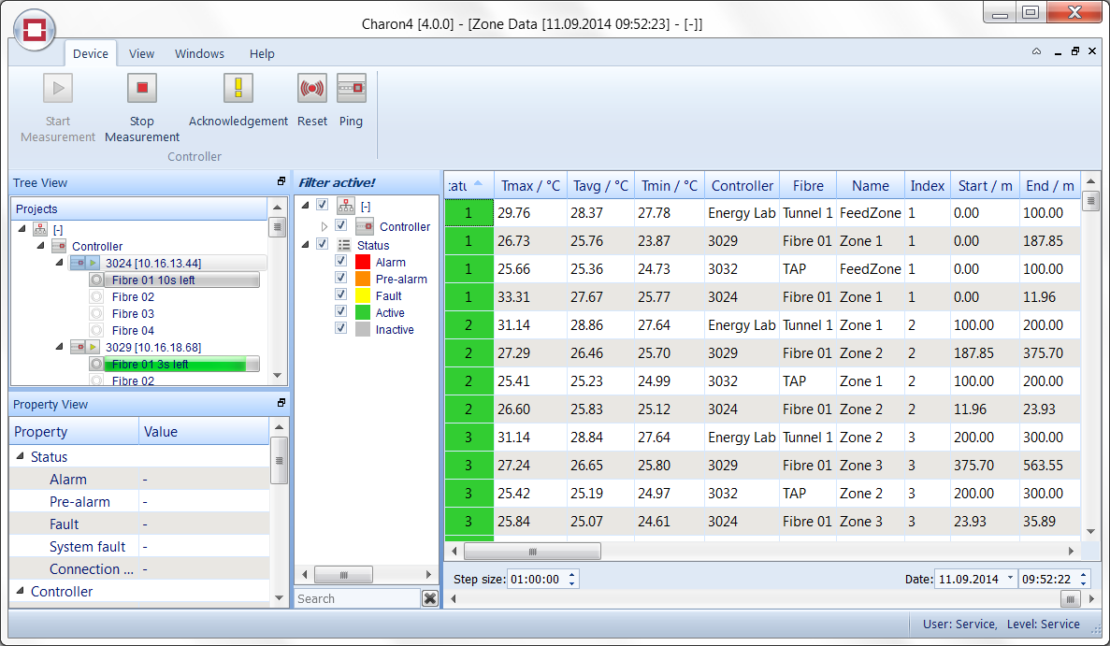Collapse the ribbon using the chevron icon

(1036, 50)
